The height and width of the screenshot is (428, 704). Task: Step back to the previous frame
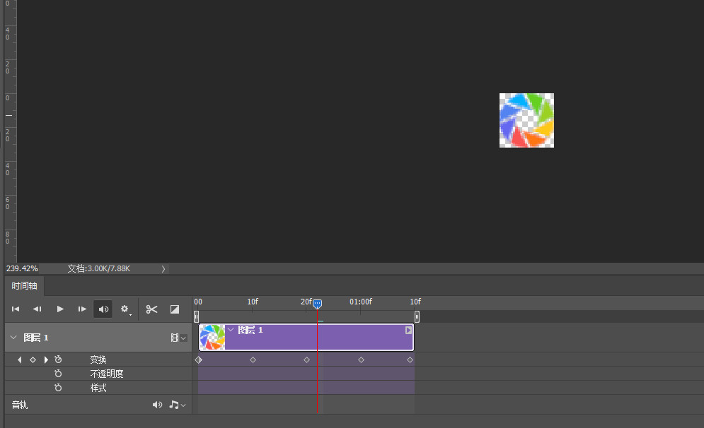click(37, 309)
